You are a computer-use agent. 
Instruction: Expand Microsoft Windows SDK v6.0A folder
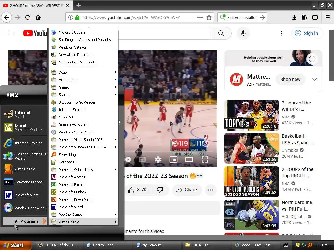[x=83, y=147]
